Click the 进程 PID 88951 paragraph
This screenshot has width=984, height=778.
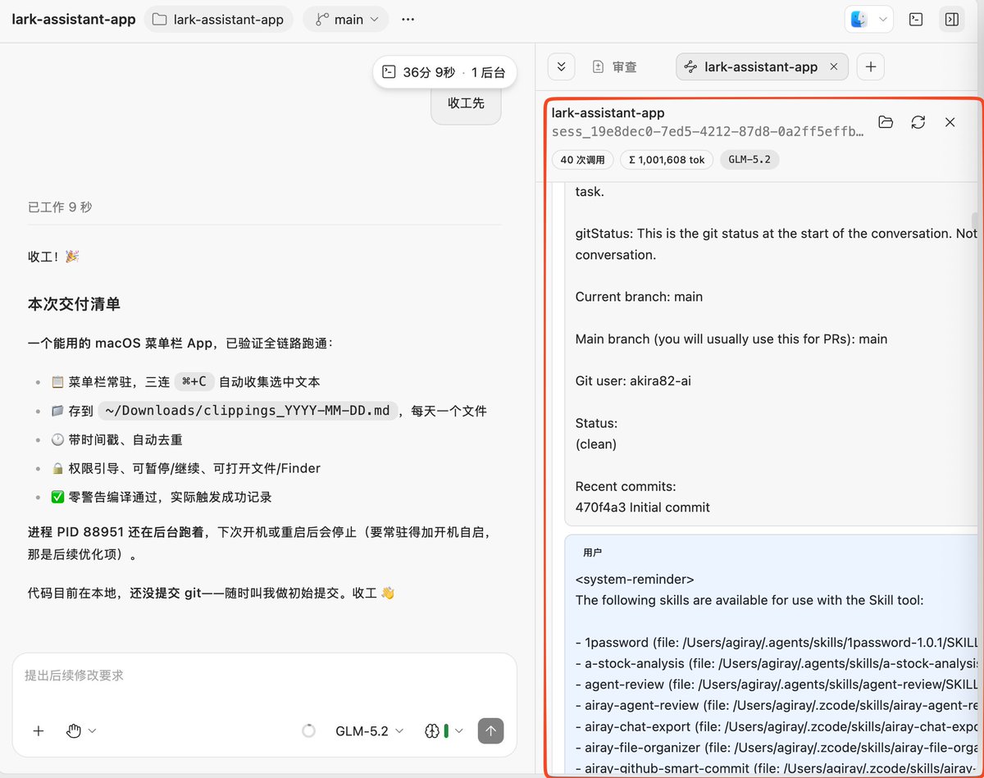click(x=260, y=543)
